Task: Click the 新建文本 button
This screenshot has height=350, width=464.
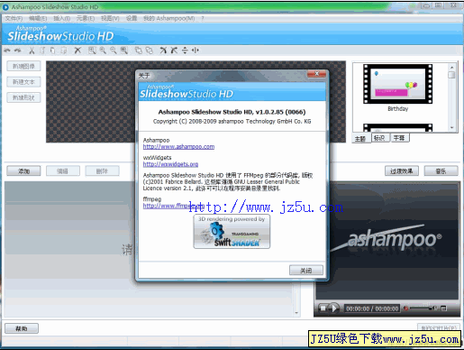Action: (23, 82)
